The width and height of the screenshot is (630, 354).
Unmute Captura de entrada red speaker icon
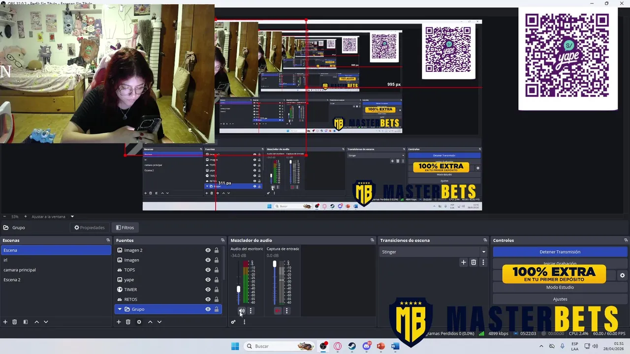click(x=278, y=311)
